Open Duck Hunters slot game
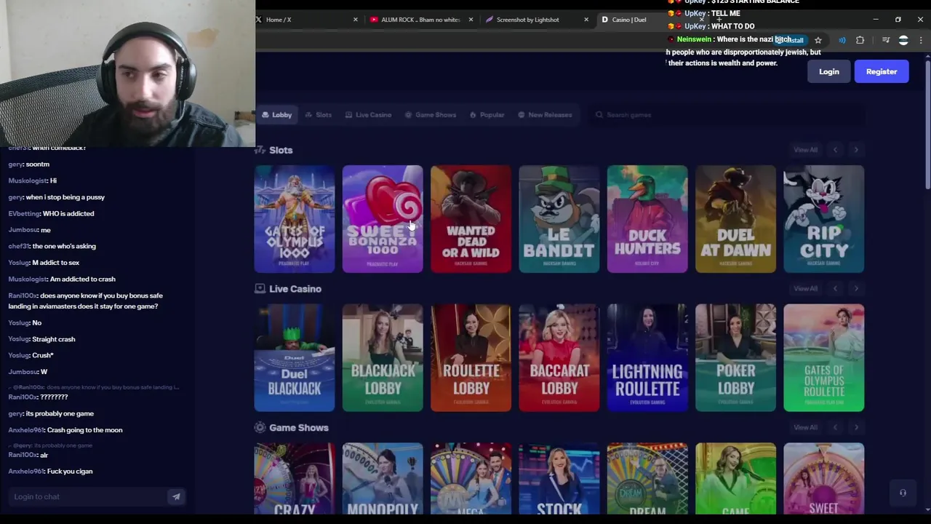931x524 pixels. click(647, 219)
